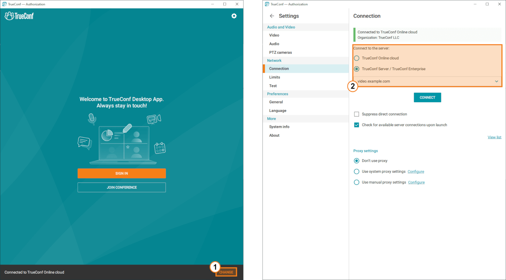Open settings gear in the welcome window

tap(234, 16)
